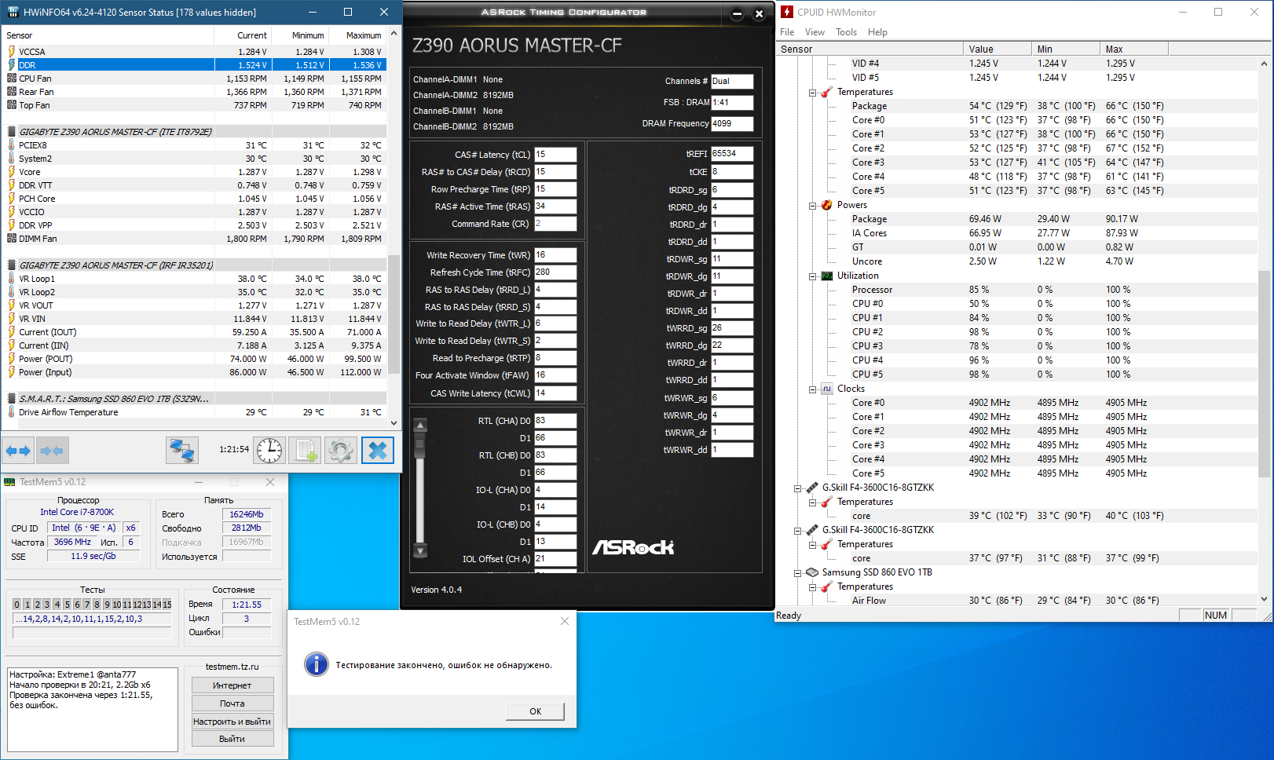Click the blue info icon in the TestMem5 dialog
1274x760 pixels.
[316, 664]
